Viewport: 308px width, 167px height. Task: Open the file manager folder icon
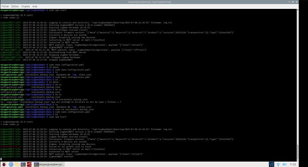pos(17,164)
